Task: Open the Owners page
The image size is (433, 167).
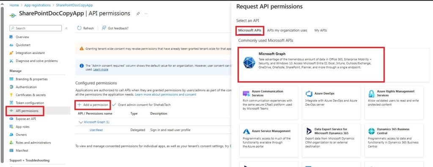Action: [x=21, y=135]
